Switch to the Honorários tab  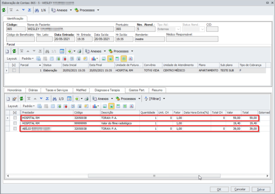point(14,90)
